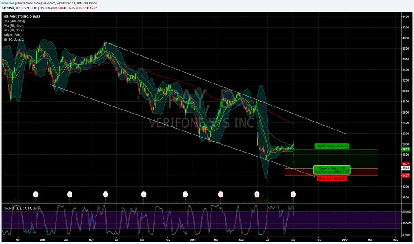Click the 2017 date axis label

tap(345, 240)
